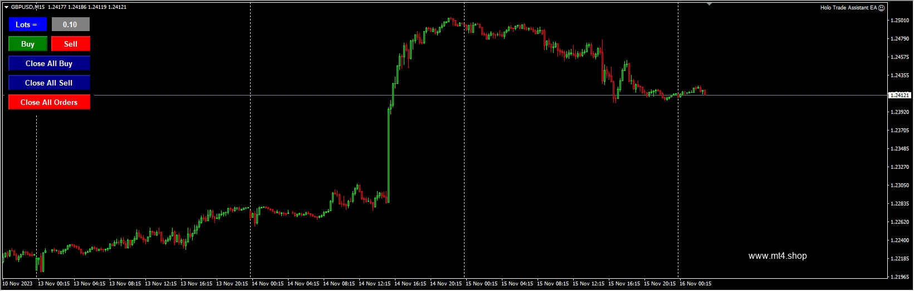Click the 1.21965 price axis label
The width and height of the screenshot is (914, 291).
900,277
